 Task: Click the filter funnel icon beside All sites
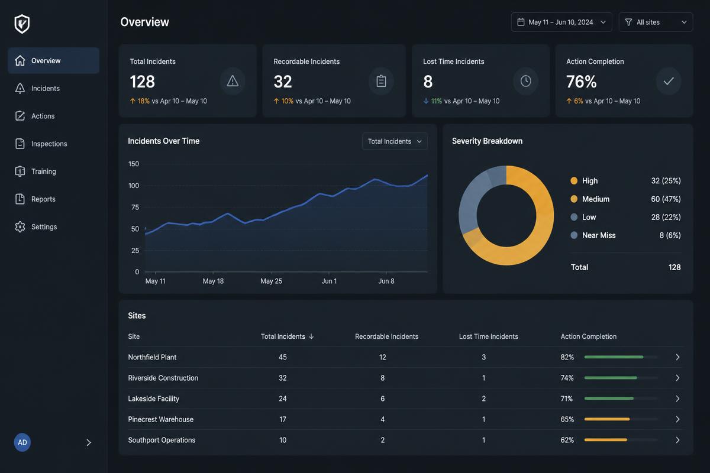(x=628, y=22)
